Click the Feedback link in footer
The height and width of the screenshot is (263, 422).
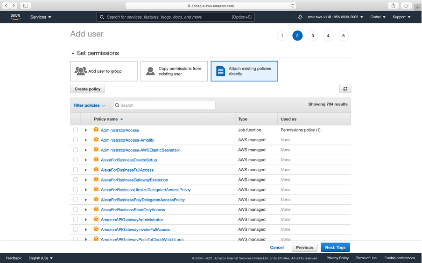(14, 258)
